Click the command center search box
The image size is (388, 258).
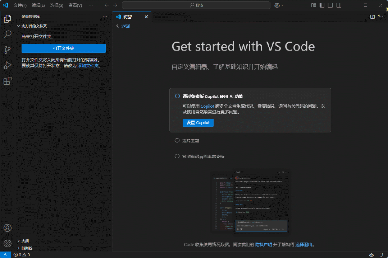196,5
